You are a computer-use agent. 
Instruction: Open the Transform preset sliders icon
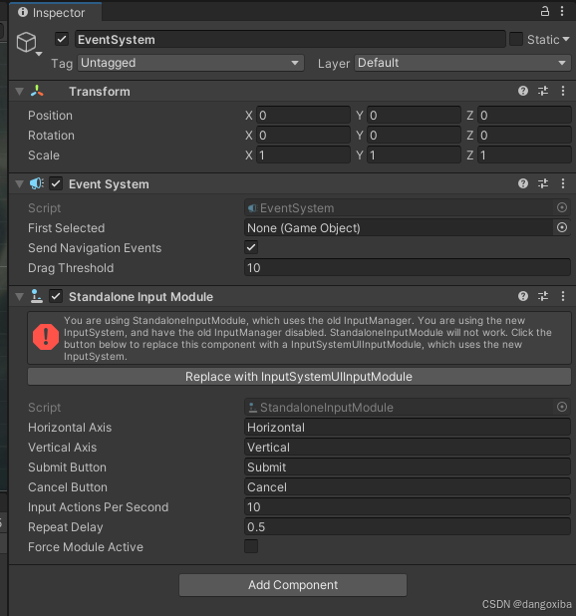[x=543, y=91]
